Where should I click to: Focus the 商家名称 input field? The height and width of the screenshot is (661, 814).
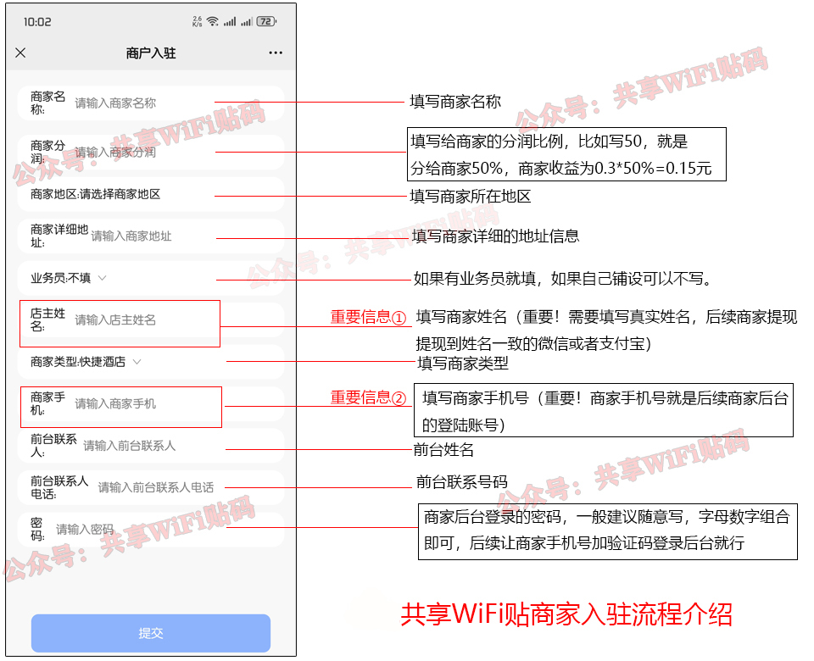[x=151, y=103]
